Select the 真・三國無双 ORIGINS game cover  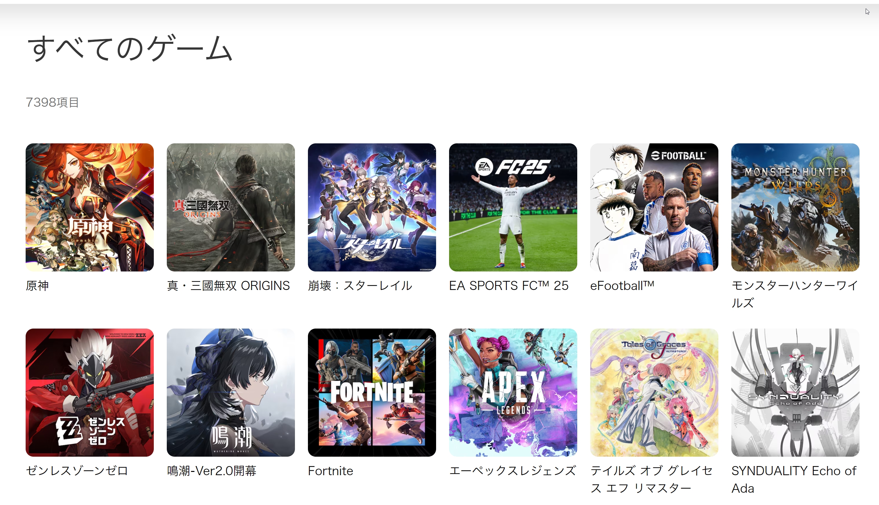(231, 207)
